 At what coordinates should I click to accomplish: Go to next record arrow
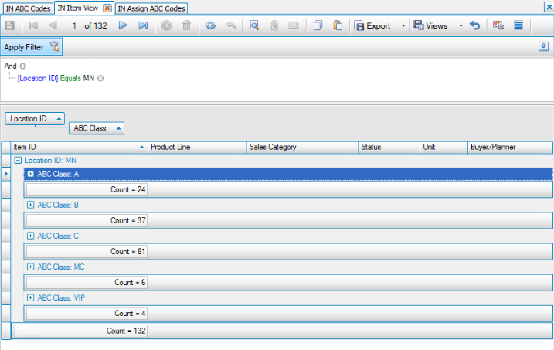point(123,25)
